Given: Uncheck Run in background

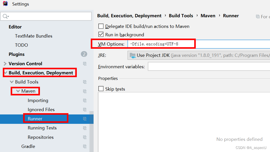Looking at the screenshot, I should [101, 35].
